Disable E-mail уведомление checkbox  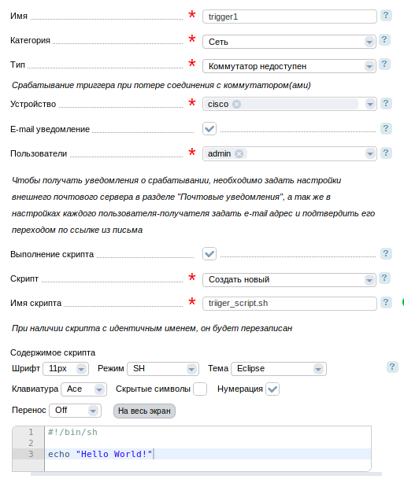[x=209, y=129]
